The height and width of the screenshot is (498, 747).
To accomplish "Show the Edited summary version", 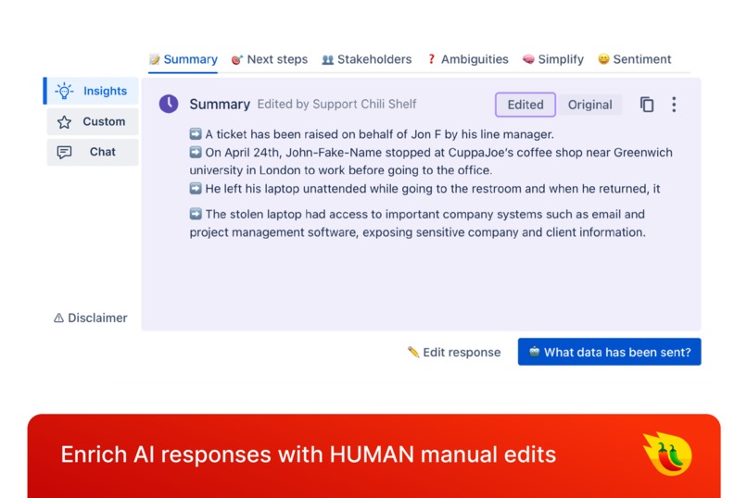I will click(525, 105).
